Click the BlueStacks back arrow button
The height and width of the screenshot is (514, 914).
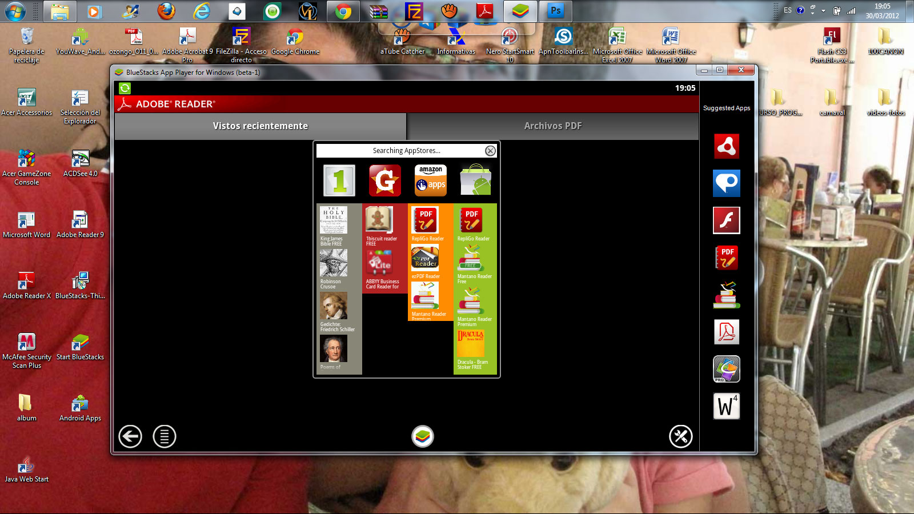[x=130, y=436]
